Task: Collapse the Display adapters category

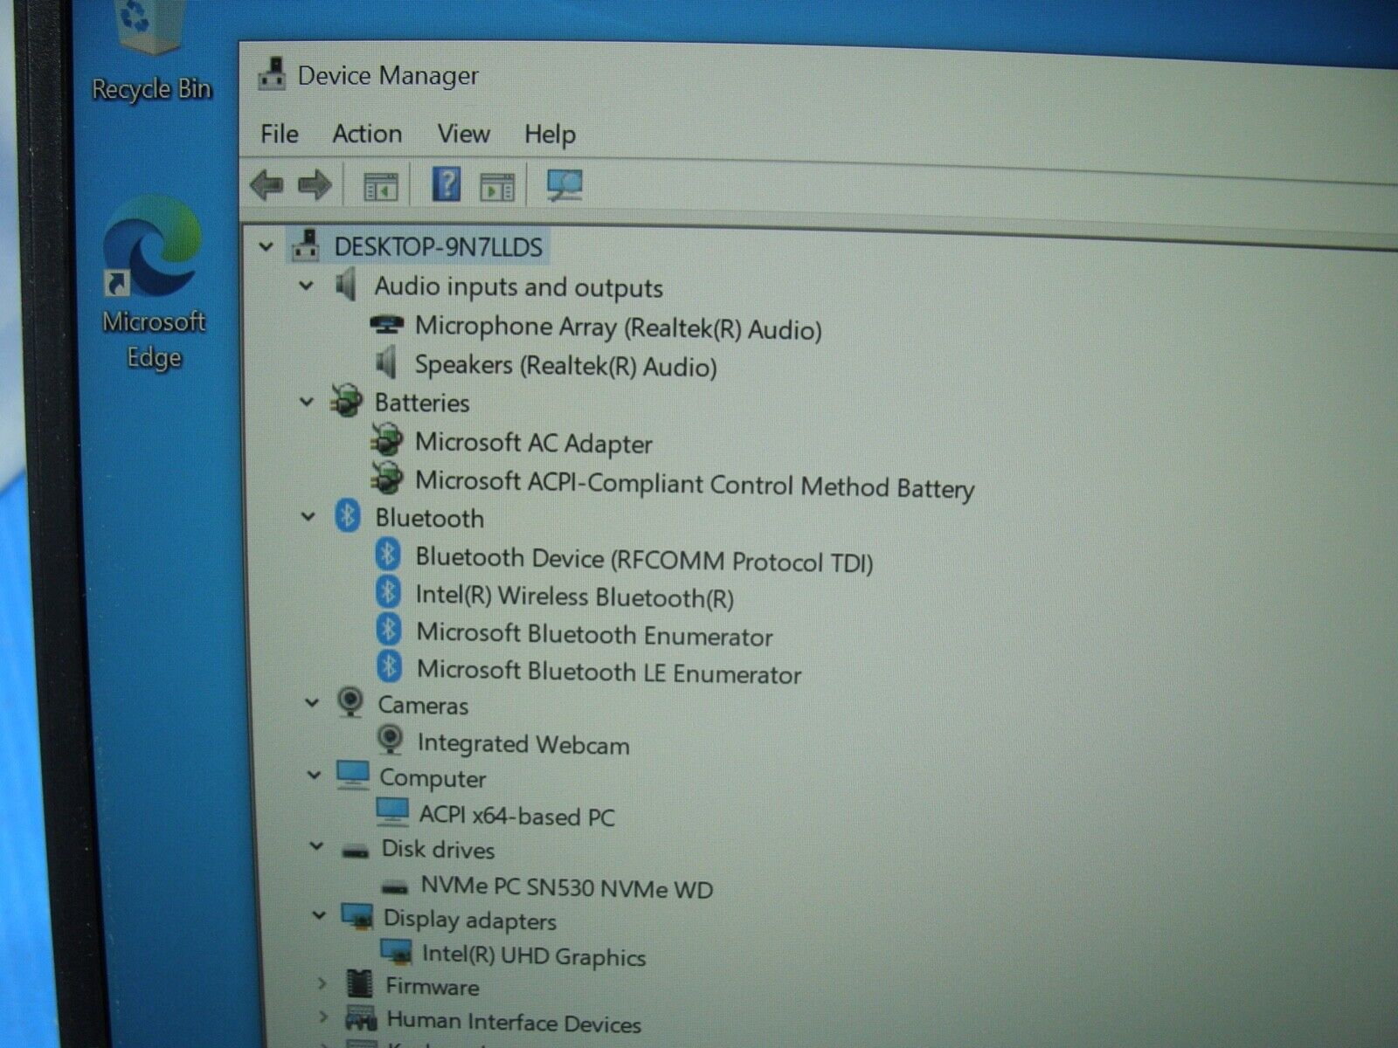Action: 320,915
